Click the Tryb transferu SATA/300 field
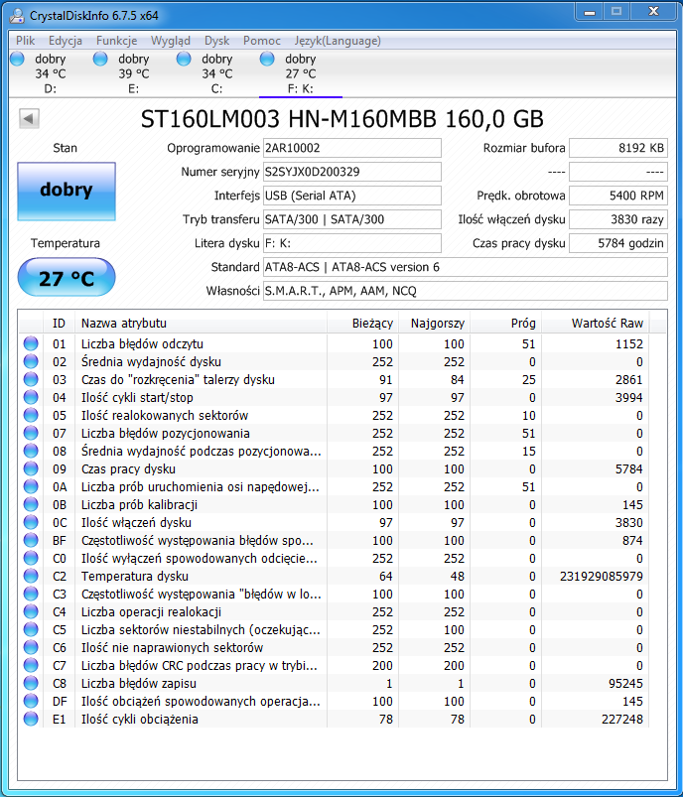 point(352,219)
